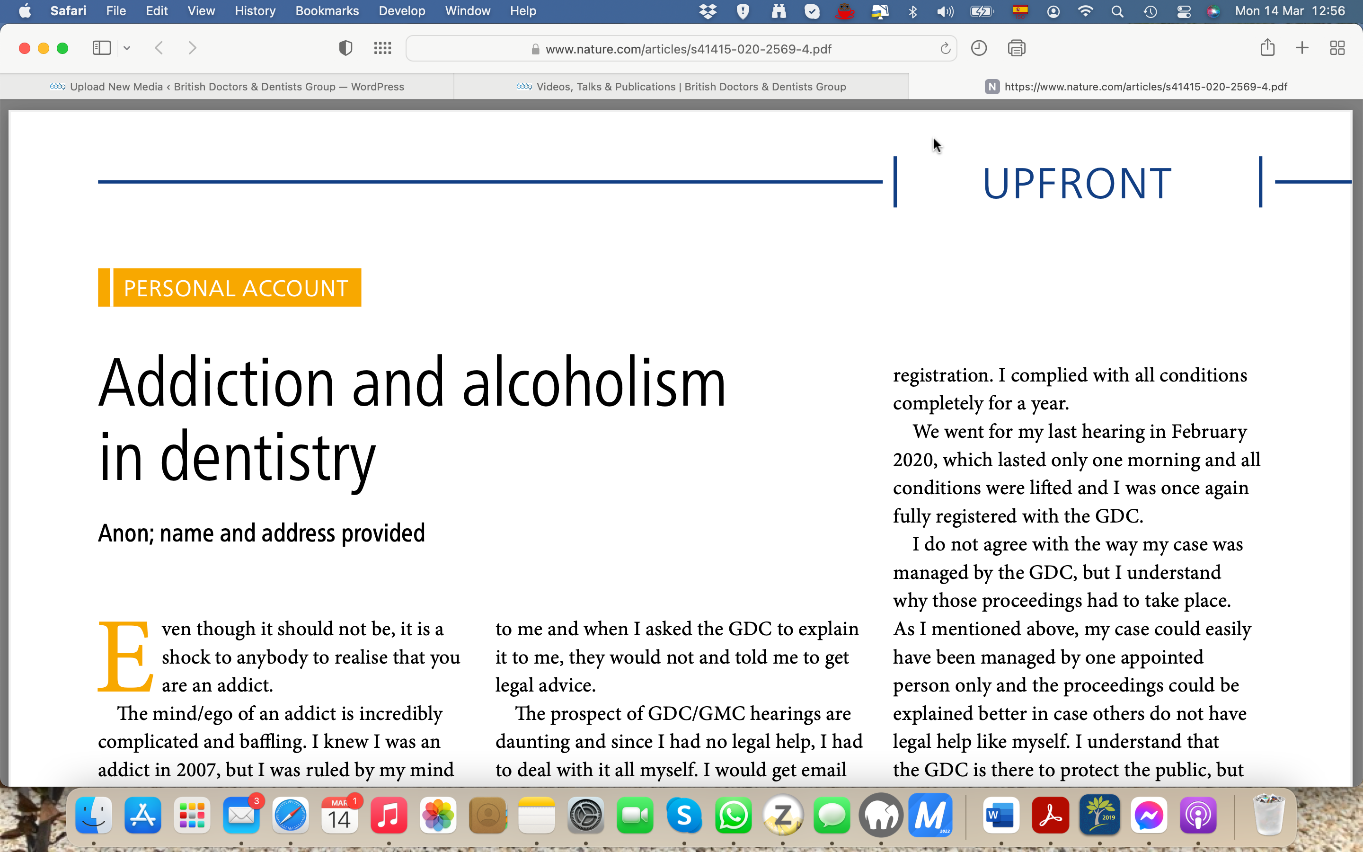Image resolution: width=1363 pixels, height=852 pixels.
Task: Open the sidebar options dropdown arrow
Action: tap(127, 48)
